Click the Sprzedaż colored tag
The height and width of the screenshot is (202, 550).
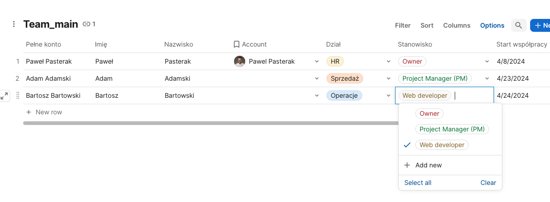click(344, 78)
